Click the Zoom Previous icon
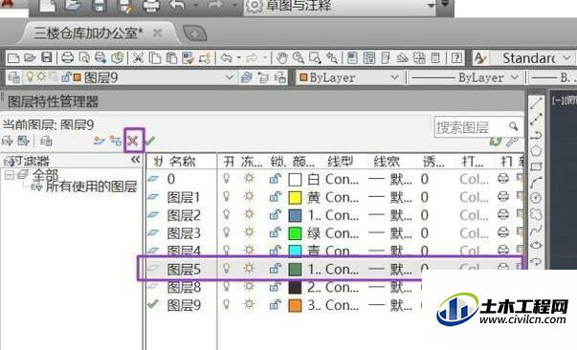Viewport: 577px width, 350px height. click(x=332, y=57)
